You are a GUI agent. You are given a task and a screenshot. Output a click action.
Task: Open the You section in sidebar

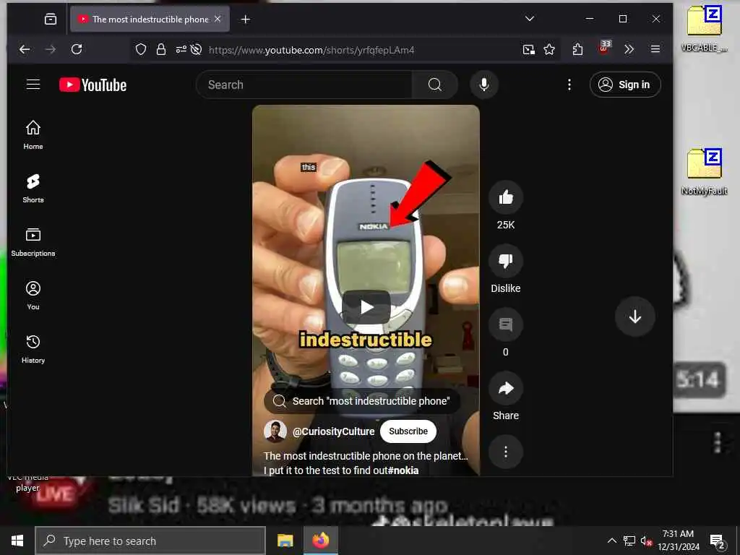33,296
